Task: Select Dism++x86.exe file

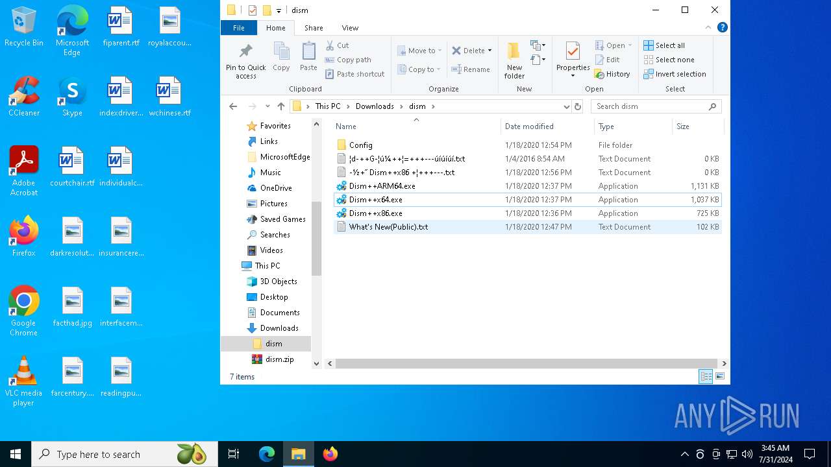Action: [527, 213]
